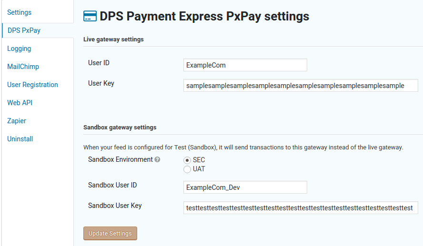Click the UAT radio label text

click(x=199, y=169)
